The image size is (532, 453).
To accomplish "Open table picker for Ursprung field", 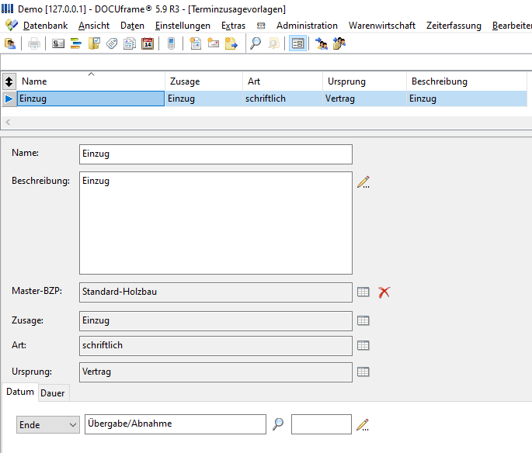I will point(363,372).
